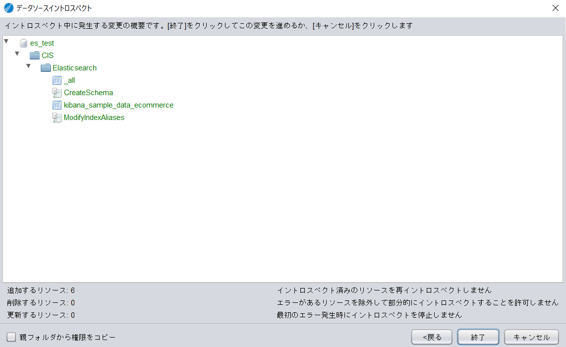Click the summary description text at top

tap(209, 26)
